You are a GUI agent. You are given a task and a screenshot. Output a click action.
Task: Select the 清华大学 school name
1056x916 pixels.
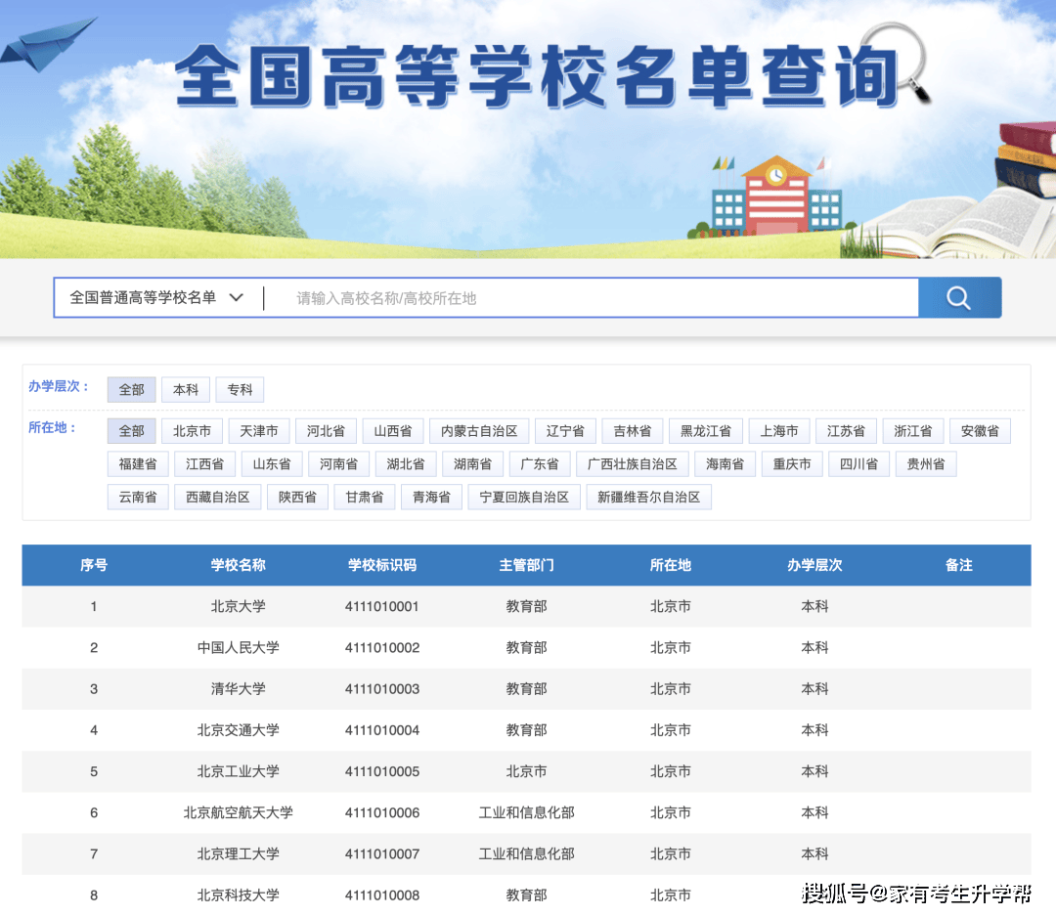238,689
